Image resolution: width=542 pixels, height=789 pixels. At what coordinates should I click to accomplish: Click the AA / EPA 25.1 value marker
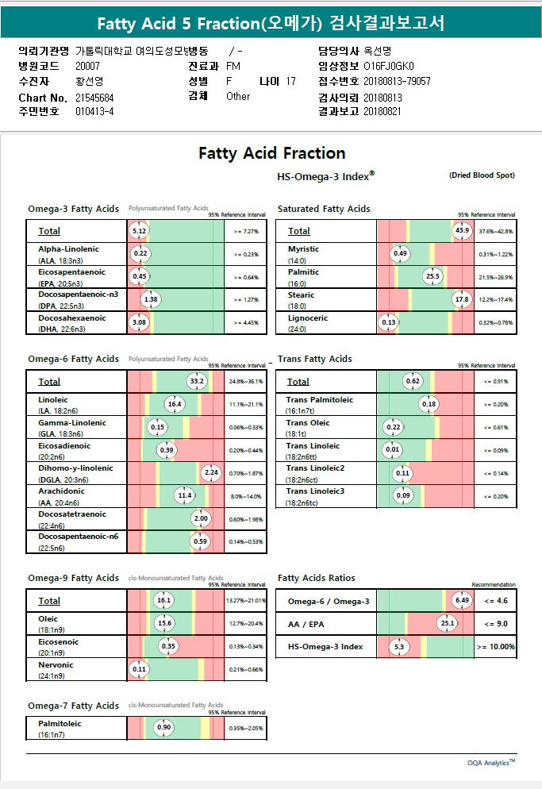tap(447, 623)
